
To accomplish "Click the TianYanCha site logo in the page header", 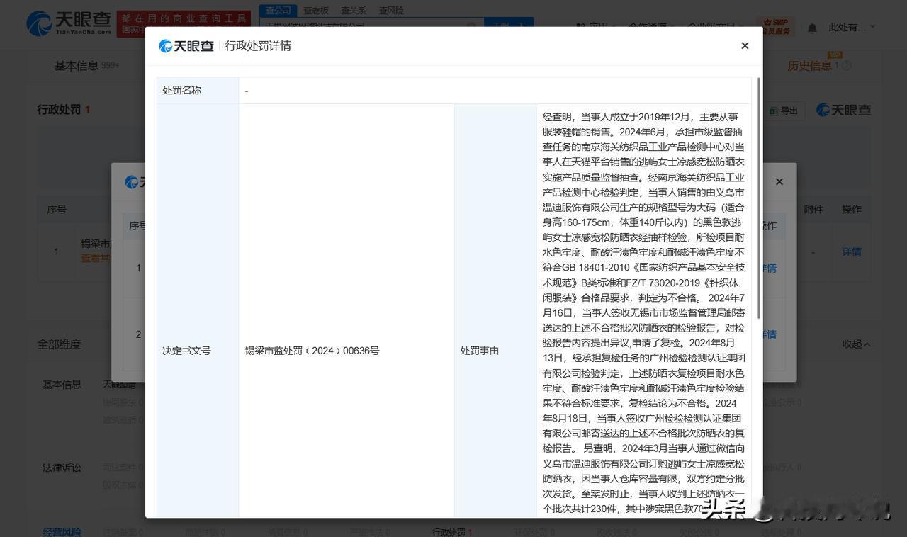I will [x=69, y=23].
